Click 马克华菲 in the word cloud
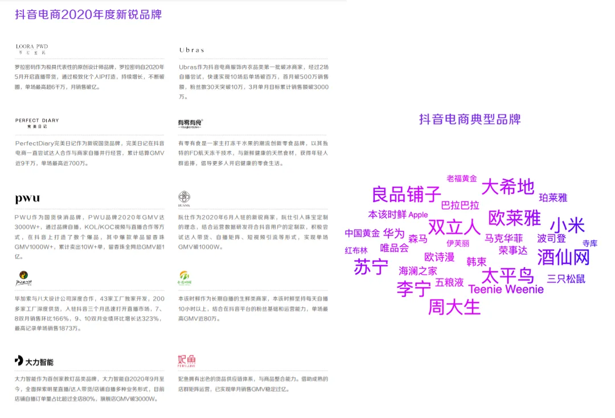 503,239
